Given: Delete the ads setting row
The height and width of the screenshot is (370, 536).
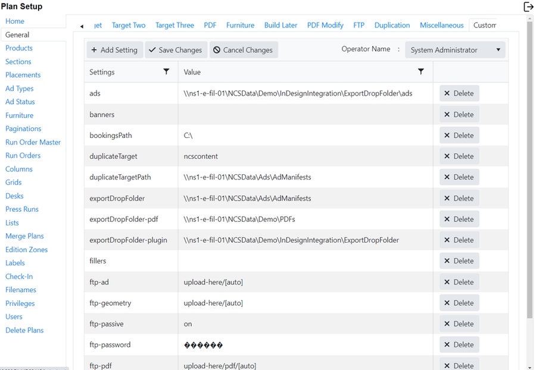Looking at the screenshot, I should click(x=459, y=93).
